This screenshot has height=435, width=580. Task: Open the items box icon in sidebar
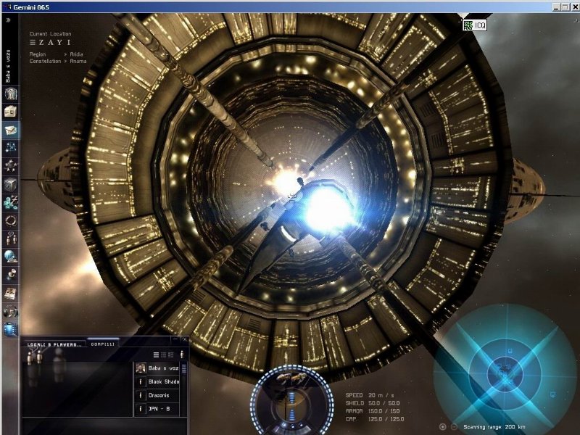(x=11, y=112)
